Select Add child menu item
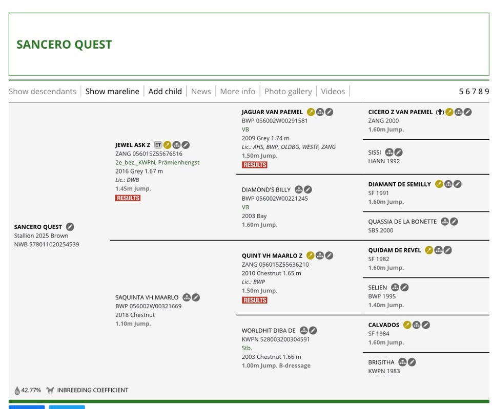 coord(165,91)
